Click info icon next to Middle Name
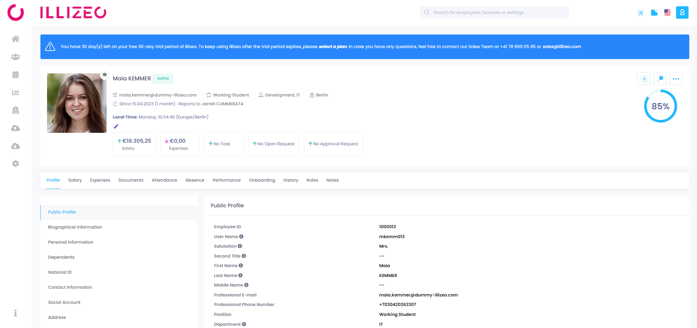 point(247,285)
